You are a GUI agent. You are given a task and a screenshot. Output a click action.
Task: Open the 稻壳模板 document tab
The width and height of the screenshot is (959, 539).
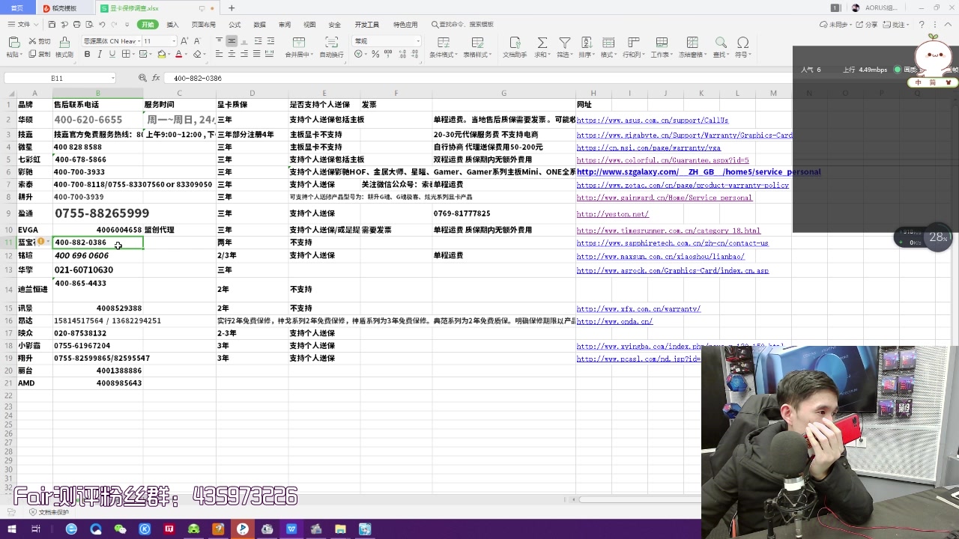64,8
